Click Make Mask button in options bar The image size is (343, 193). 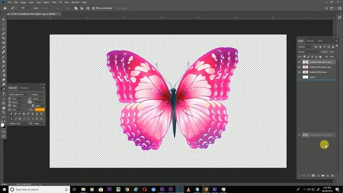(57, 8)
